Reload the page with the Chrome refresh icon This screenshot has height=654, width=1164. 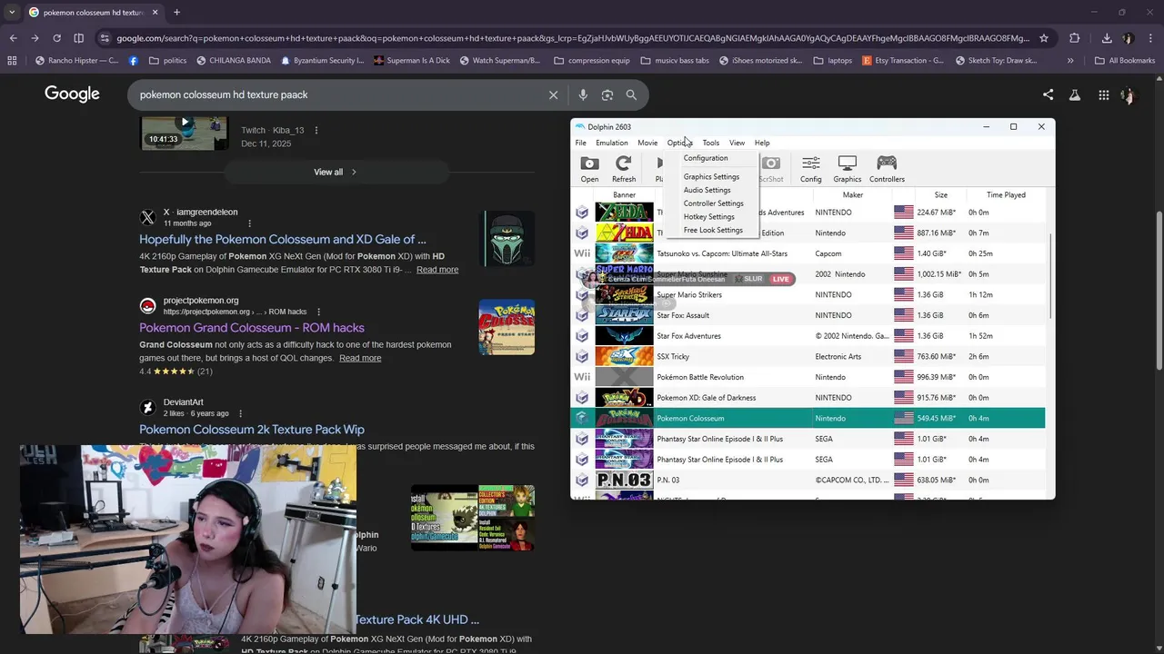[56, 38]
